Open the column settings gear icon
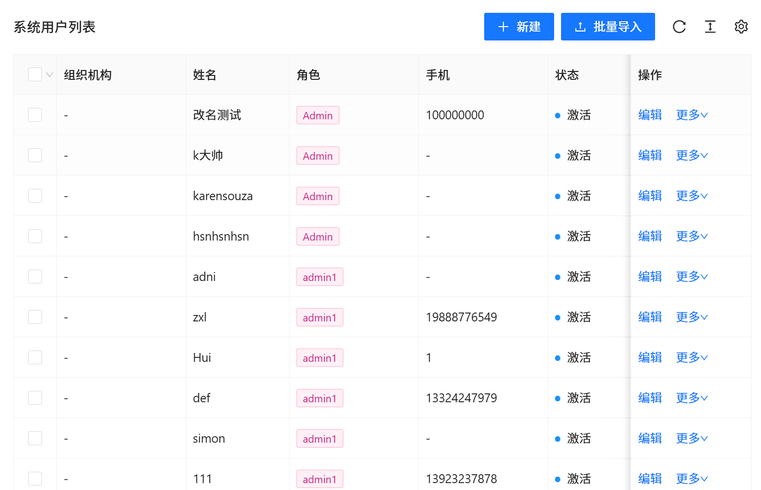 tap(741, 27)
